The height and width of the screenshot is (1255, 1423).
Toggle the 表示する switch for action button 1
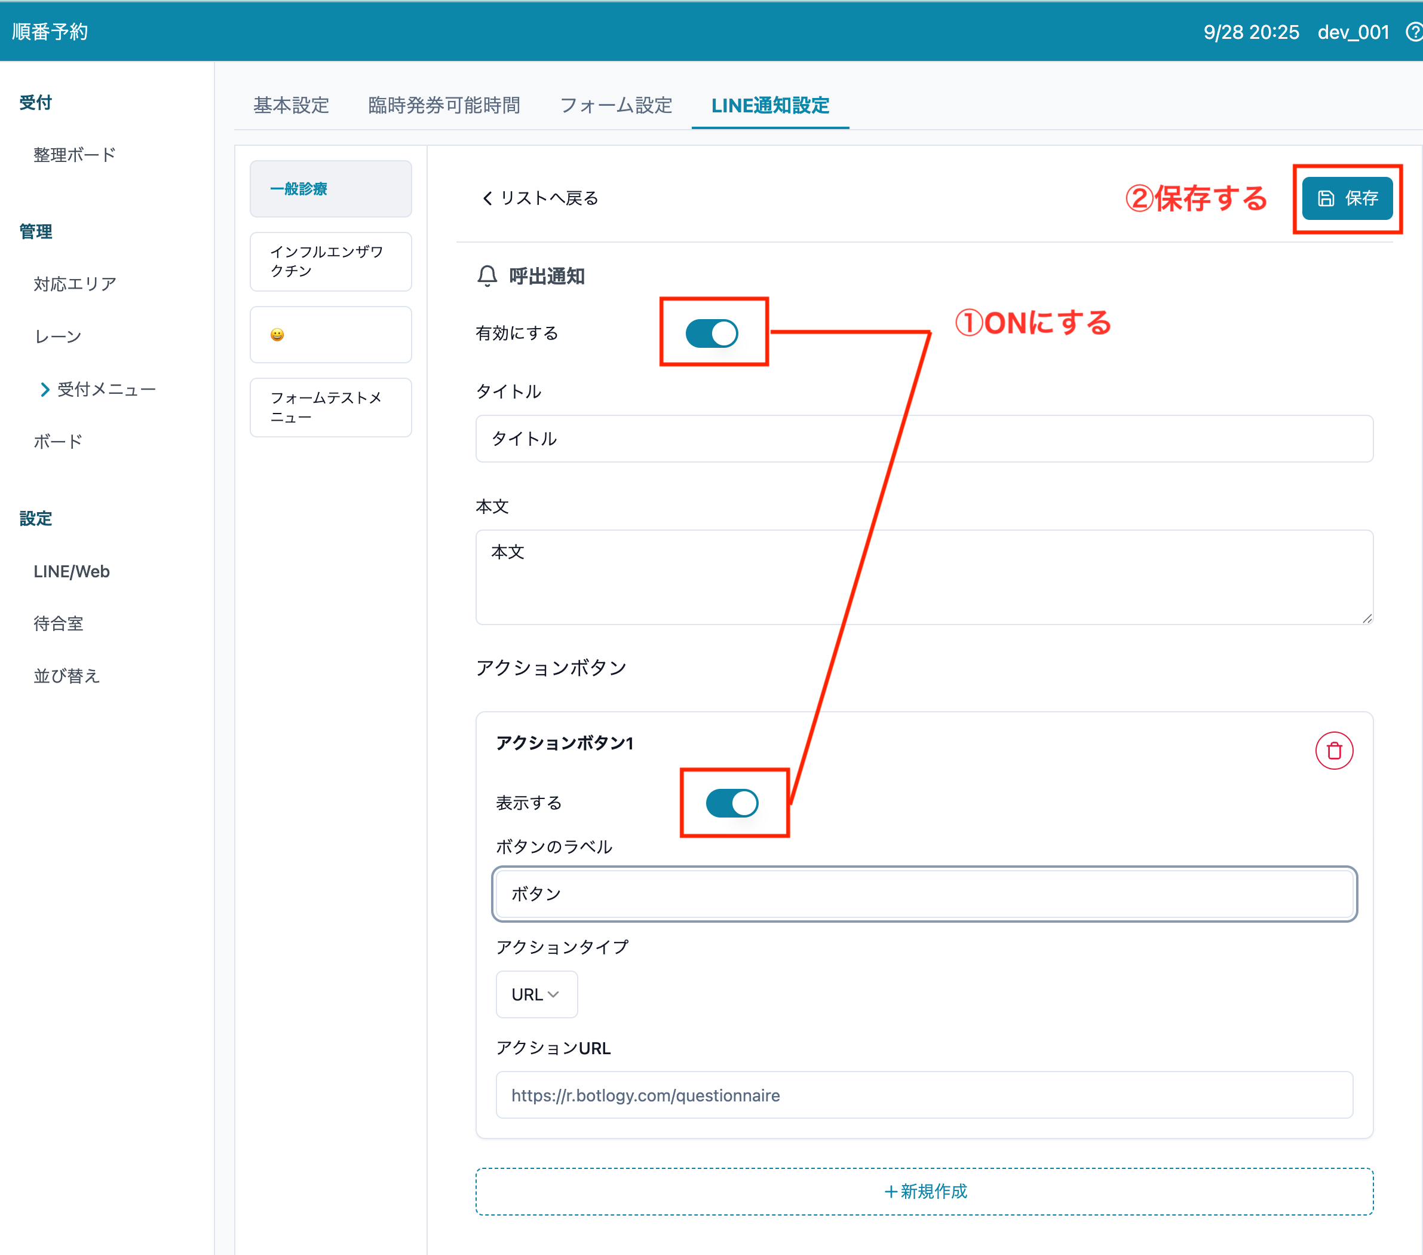coord(732,803)
